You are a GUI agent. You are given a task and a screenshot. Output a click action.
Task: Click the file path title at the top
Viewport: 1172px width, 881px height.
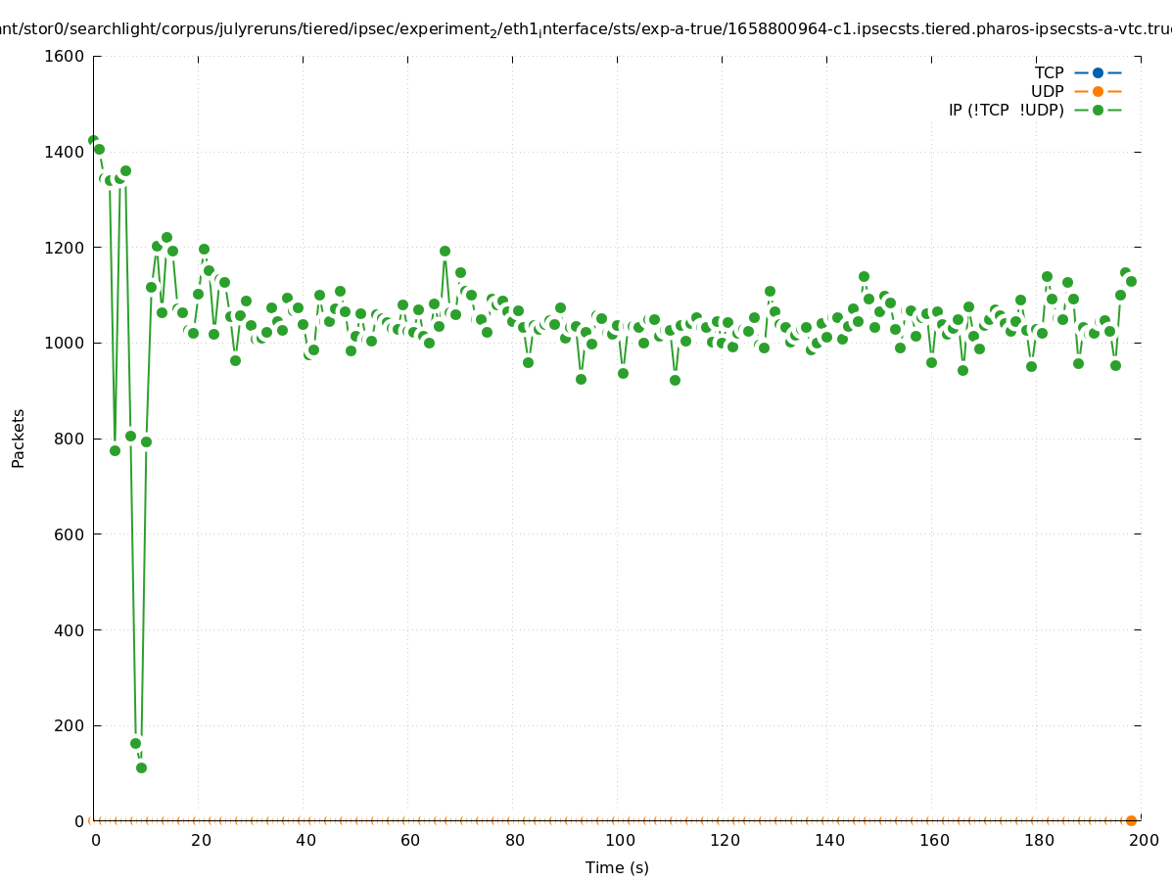586,29
